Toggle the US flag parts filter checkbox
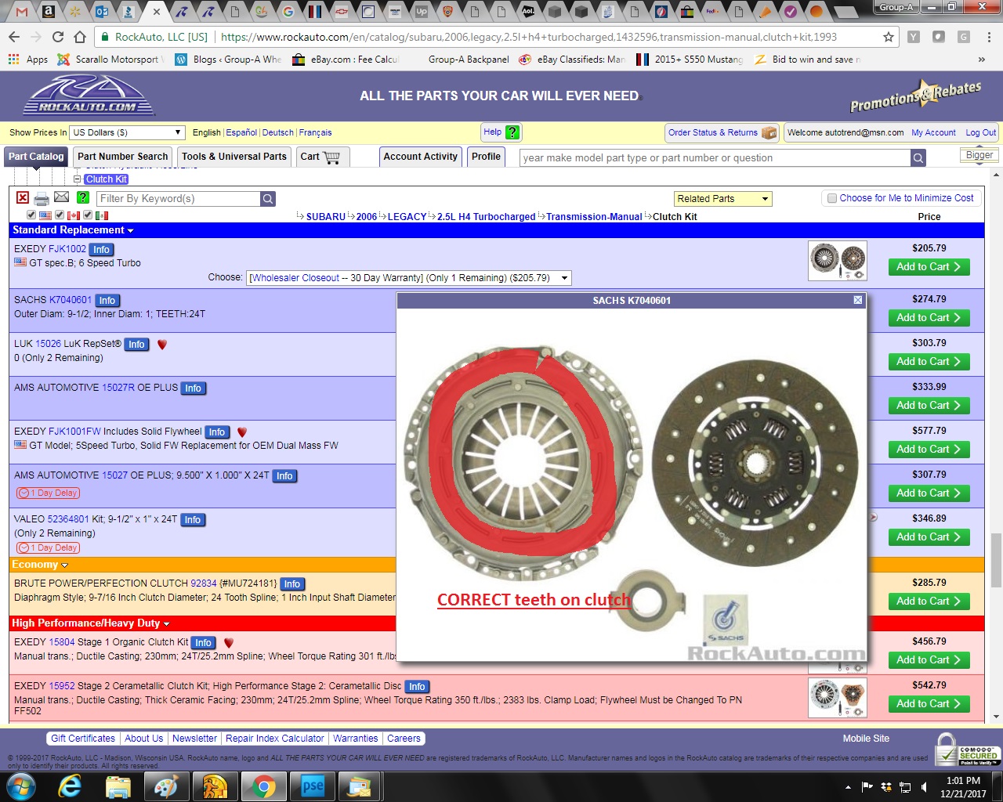The image size is (1003, 802). (31, 215)
